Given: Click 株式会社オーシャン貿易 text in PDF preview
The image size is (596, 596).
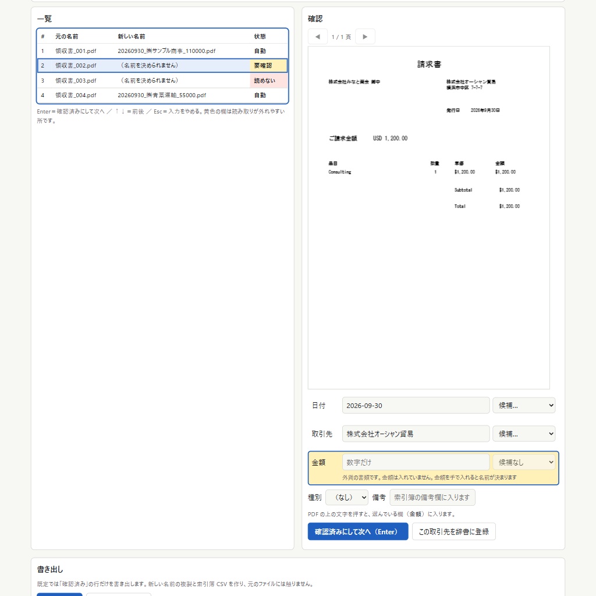Looking at the screenshot, I should click(x=470, y=81).
